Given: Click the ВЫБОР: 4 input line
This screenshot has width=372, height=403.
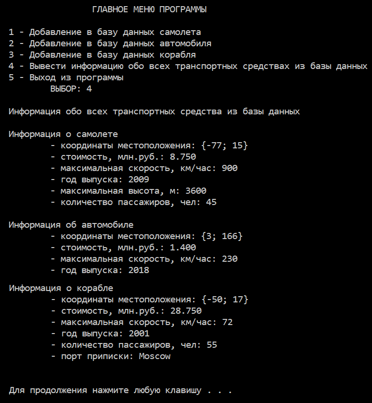Looking at the screenshot, I should point(71,89).
